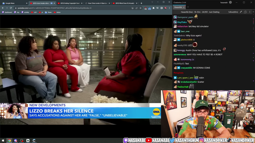The height and width of the screenshot is (143, 255).
Task: Toggle follow(60m) followers-only mode
Action: pyautogui.click(x=233, y=12)
